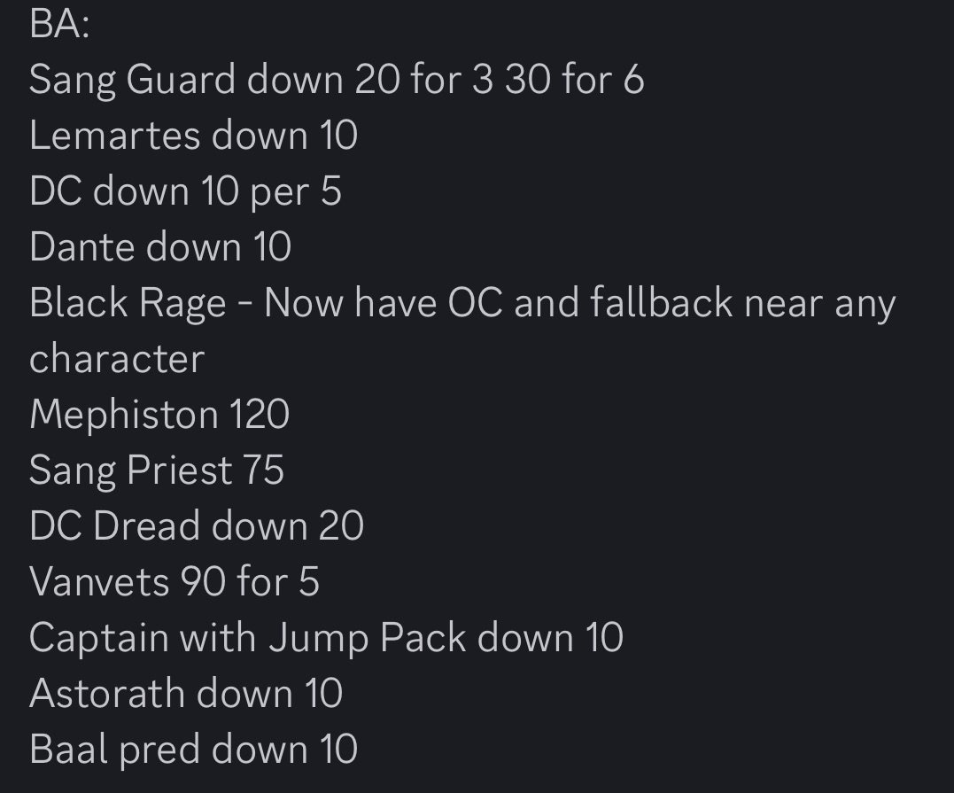Click the word 'Vanvets'
Viewport: 954px width, 793px height.
(x=100, y=582)
